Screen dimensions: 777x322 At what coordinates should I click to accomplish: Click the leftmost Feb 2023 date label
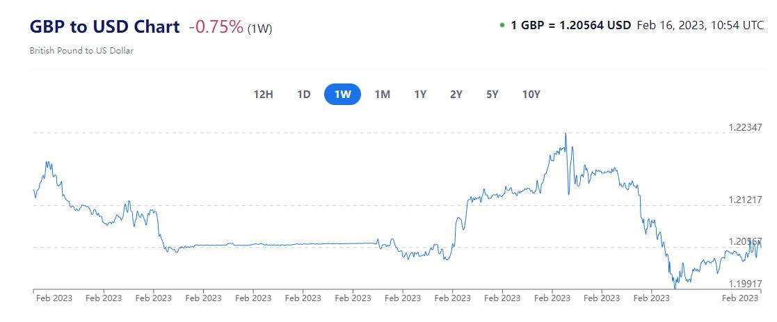pyautogui.click(x=54, y=298)
